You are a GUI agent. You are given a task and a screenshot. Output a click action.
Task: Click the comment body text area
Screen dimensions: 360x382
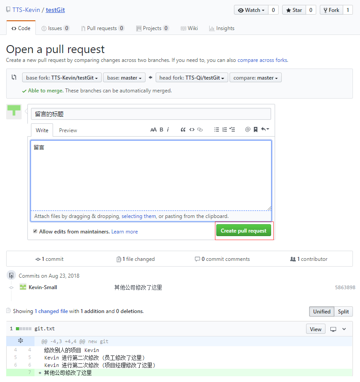click(x=151, y=176)
